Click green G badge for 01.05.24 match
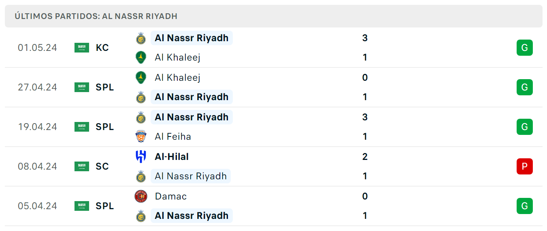The image size is (547, 231). (524, 48)
